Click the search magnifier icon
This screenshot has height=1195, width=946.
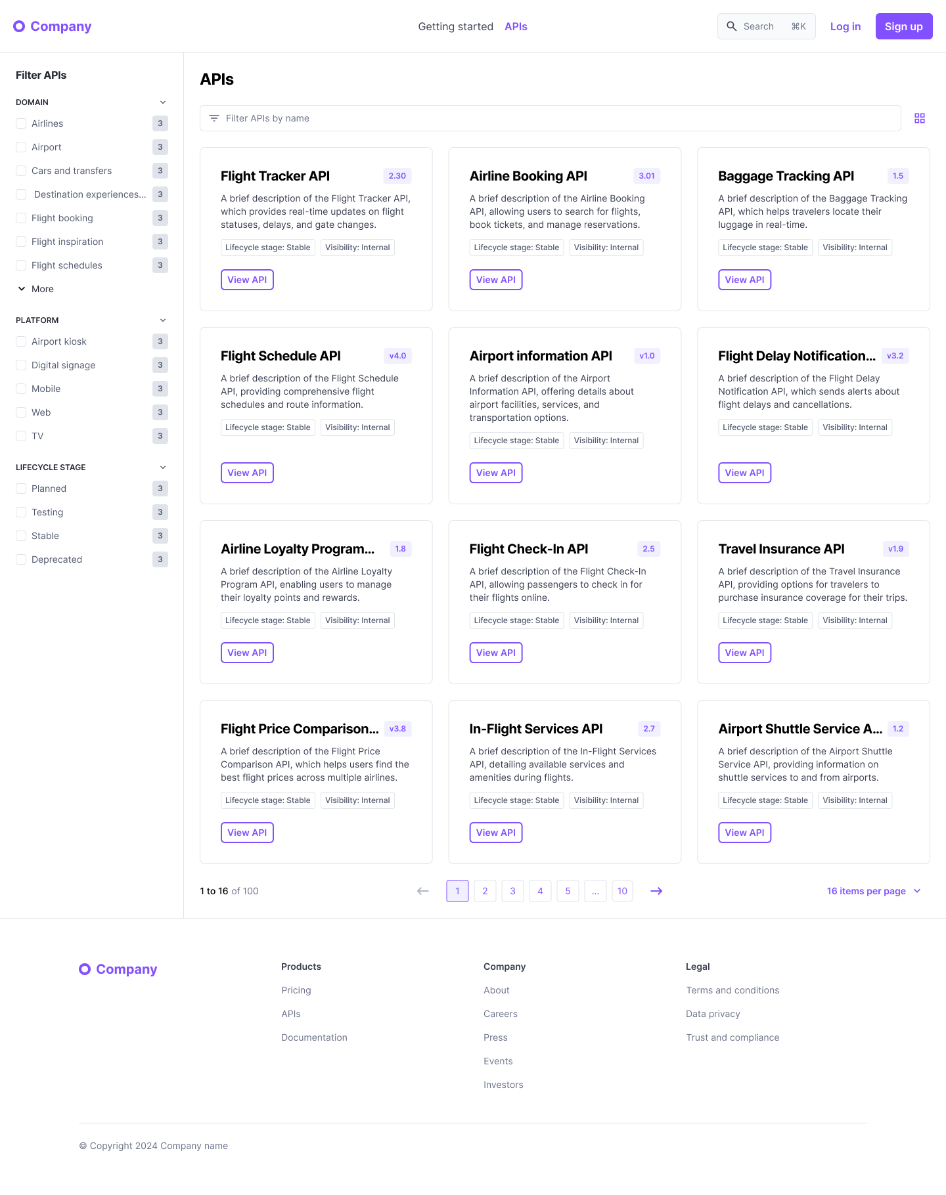731,26
